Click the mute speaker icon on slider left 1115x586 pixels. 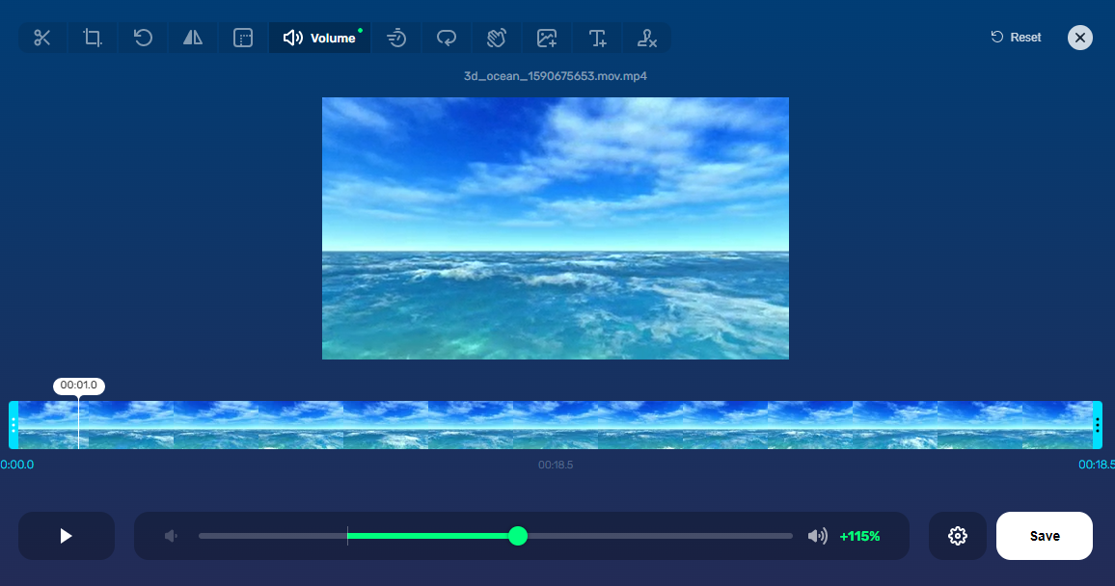pyautogui.click(x=171, y=536)
